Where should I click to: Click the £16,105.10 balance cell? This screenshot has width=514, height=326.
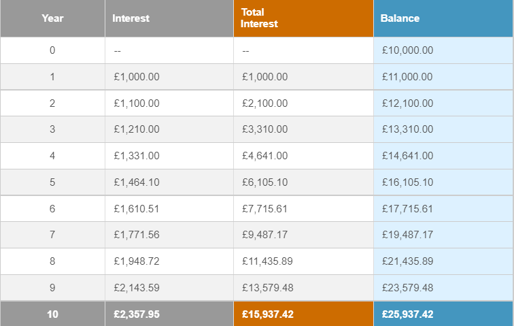[x=407, y=182]
